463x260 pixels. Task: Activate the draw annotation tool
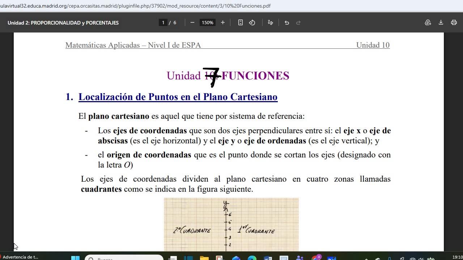[x=270, y=22]
